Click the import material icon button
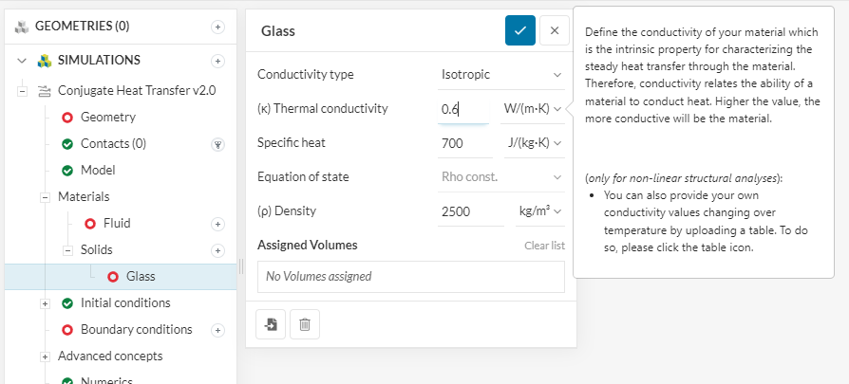 click(272, 324)
